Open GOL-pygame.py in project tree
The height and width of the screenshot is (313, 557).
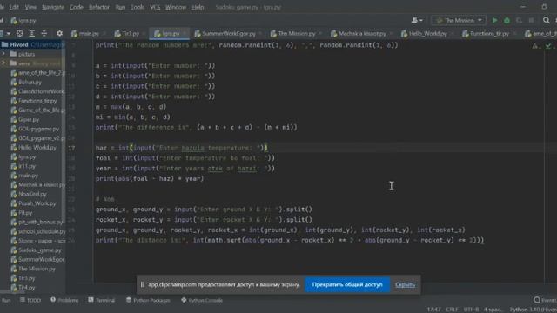point(38,129)
